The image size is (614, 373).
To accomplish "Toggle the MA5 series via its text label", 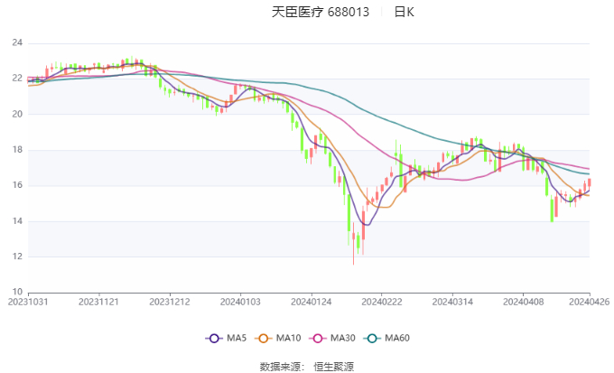I will (237, 338).
